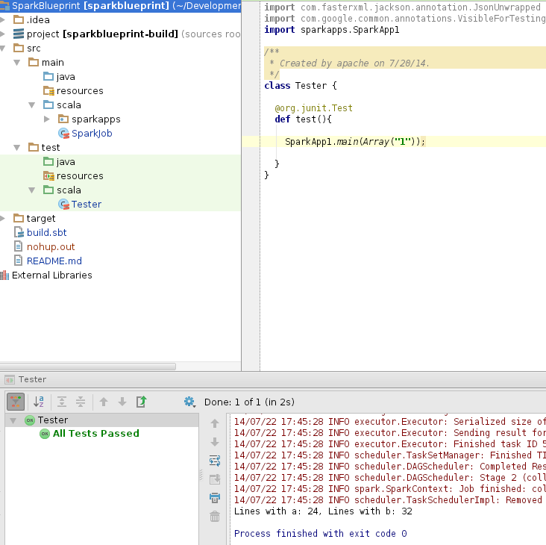Collapse the test folder

(16, 148)
